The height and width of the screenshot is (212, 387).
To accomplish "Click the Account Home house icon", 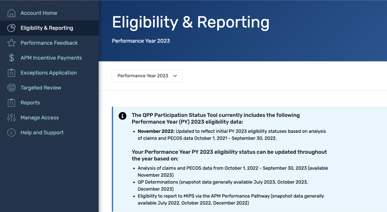I will pyautogui.click(x=11, y=13).
